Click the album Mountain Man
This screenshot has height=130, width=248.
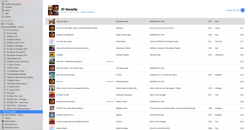coord(155,55)
